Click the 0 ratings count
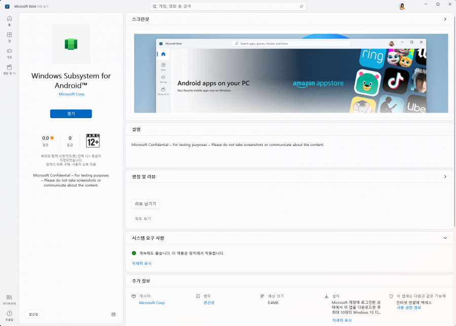 pyautogui.click(x=70, y=138)
